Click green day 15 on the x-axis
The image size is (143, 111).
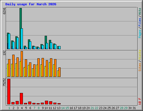coord(67,108)
